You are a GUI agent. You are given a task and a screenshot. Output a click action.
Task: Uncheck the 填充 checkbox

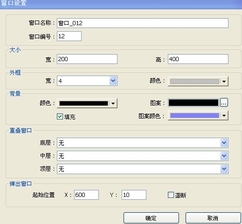click(60, 116)
